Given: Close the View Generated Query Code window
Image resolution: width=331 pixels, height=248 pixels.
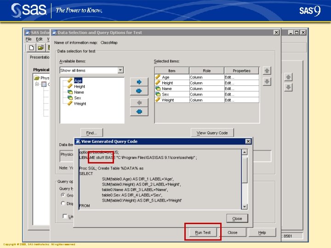Looking at the screenshot, I should [x=248, y=141].
